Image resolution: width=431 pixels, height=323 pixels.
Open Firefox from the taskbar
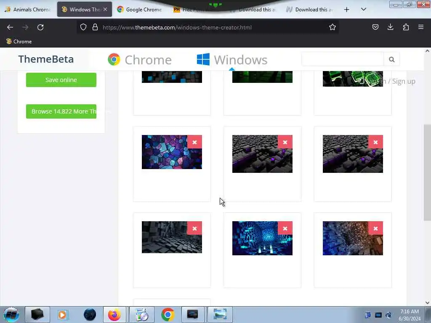(x=114, y=315)
